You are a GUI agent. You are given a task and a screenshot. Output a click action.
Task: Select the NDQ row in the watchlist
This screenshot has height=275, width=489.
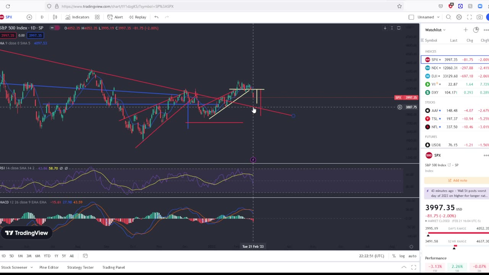pos(455,68)
